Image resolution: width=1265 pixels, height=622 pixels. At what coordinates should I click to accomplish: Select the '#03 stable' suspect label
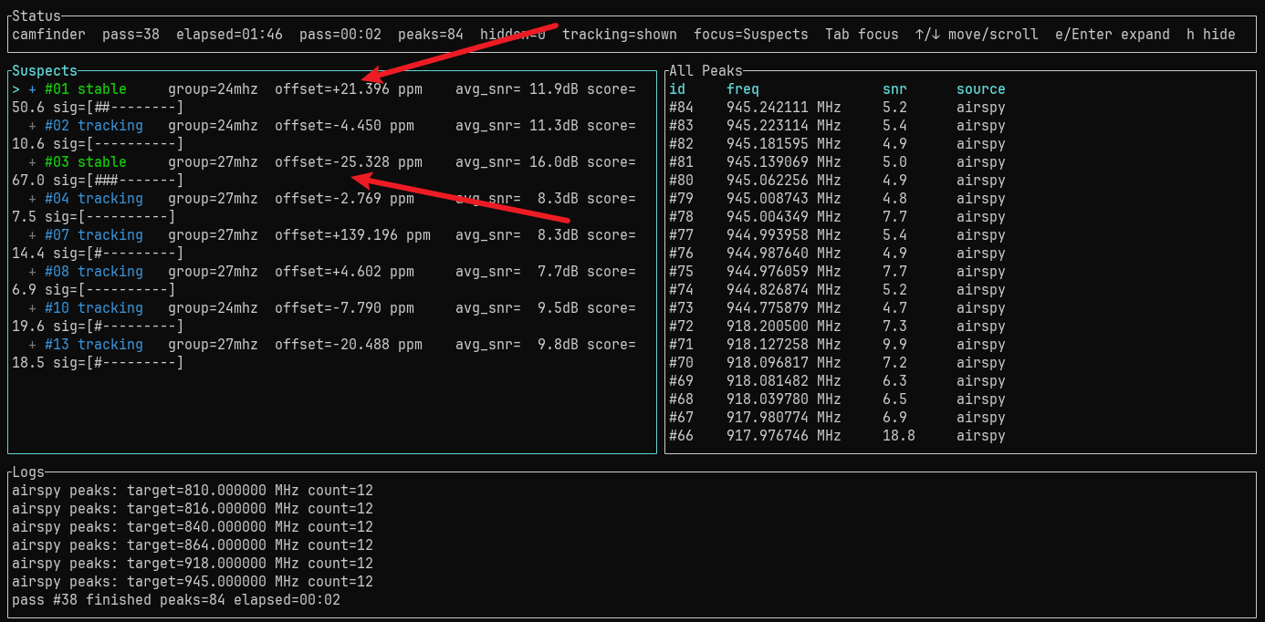[86, 162]
